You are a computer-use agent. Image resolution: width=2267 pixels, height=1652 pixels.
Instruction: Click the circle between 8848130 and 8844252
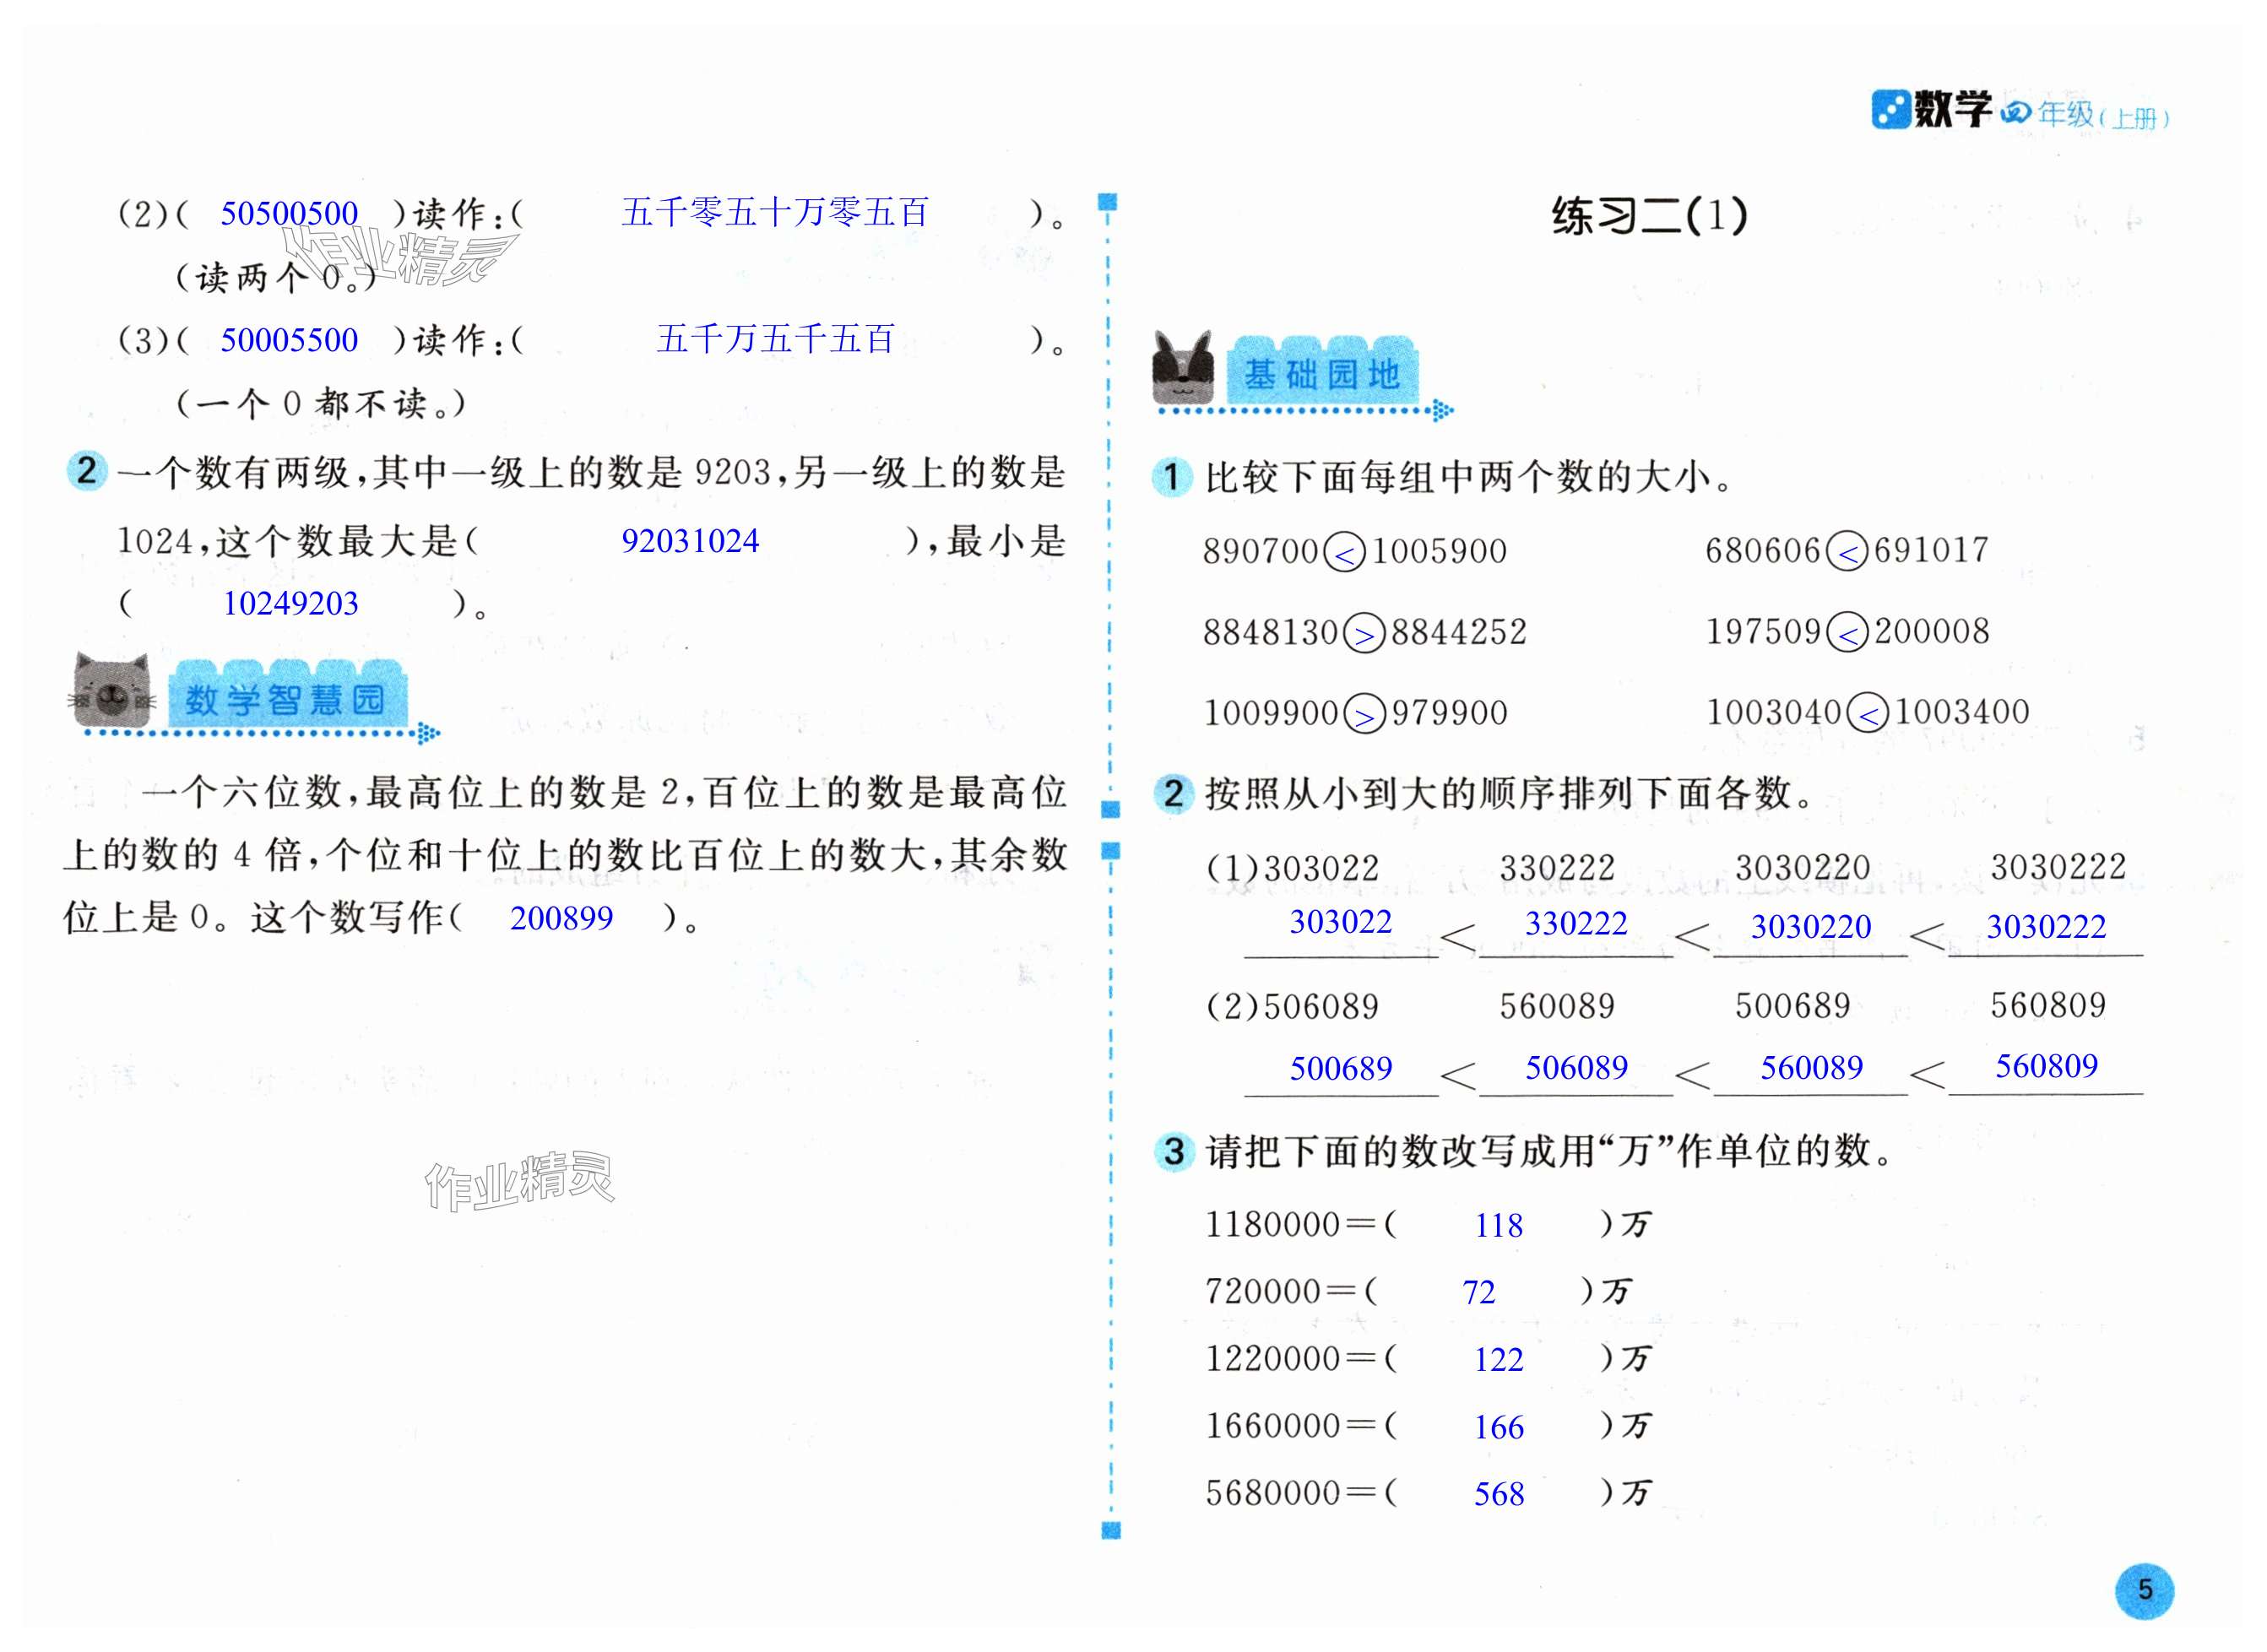click(x=1364, y=634)
